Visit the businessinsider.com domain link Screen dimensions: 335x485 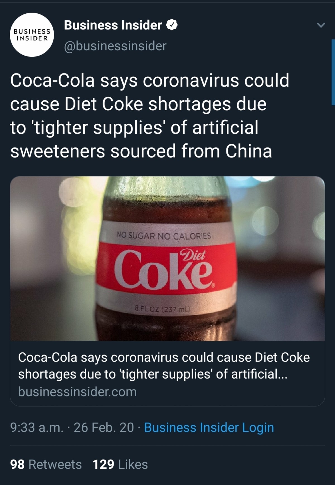(x=77, y=392)
